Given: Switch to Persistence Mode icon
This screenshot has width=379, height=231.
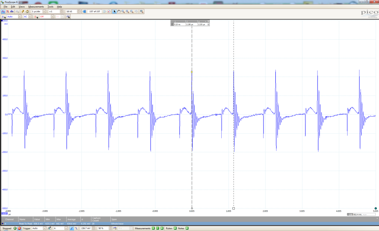Looking at the screenshot, I should click(7, 11).
